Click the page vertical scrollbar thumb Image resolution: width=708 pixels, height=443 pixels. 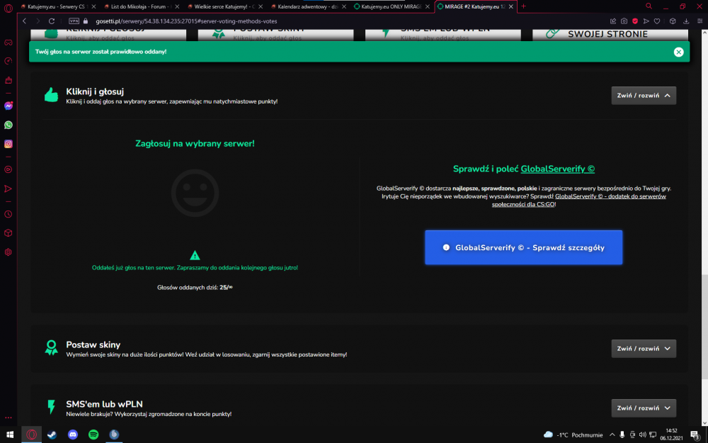(x=704, y=326)
